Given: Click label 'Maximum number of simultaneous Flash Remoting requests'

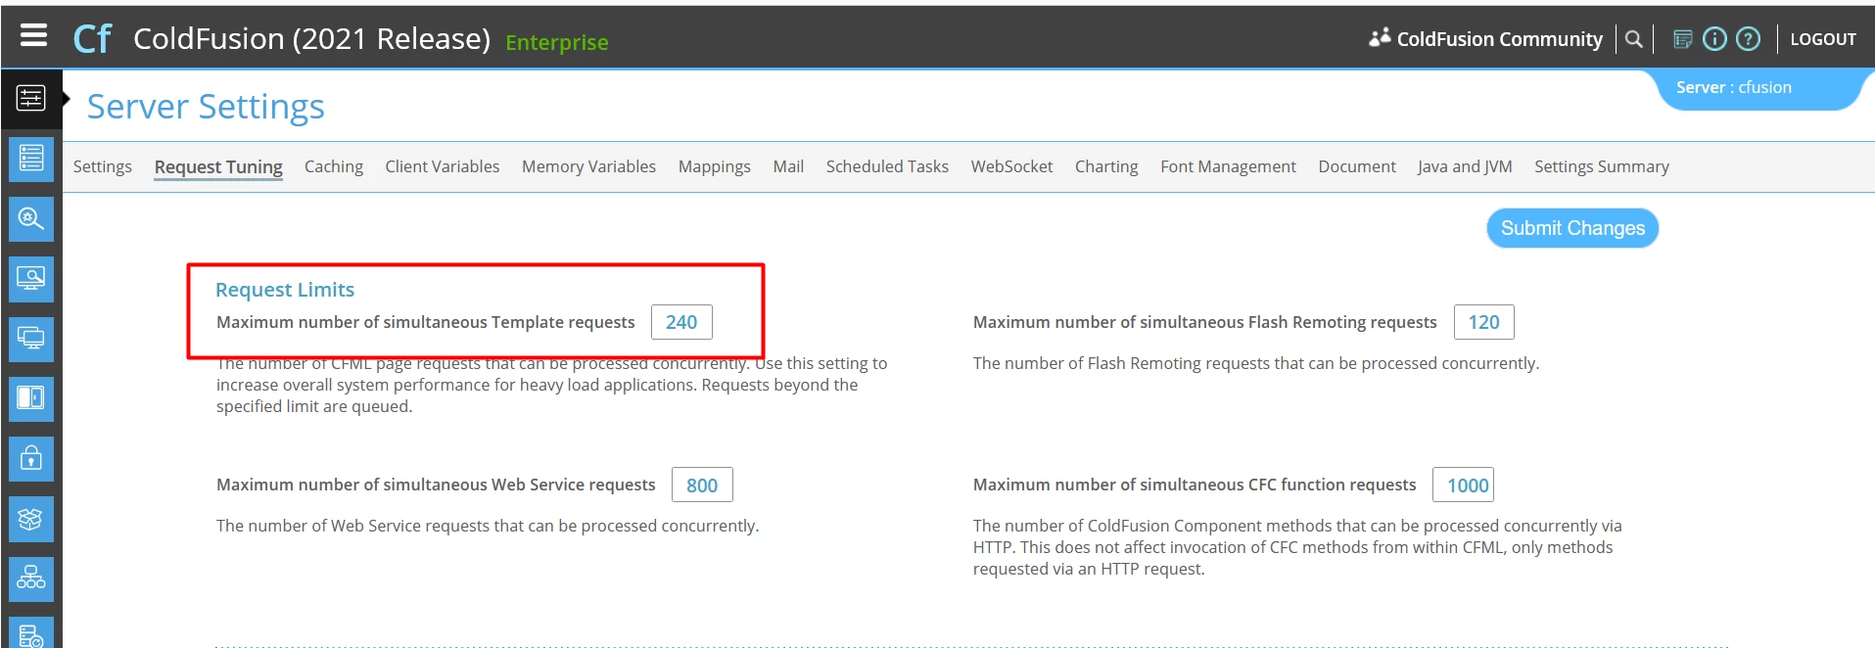Looking at the screenshot, I should click(1205, 322).
